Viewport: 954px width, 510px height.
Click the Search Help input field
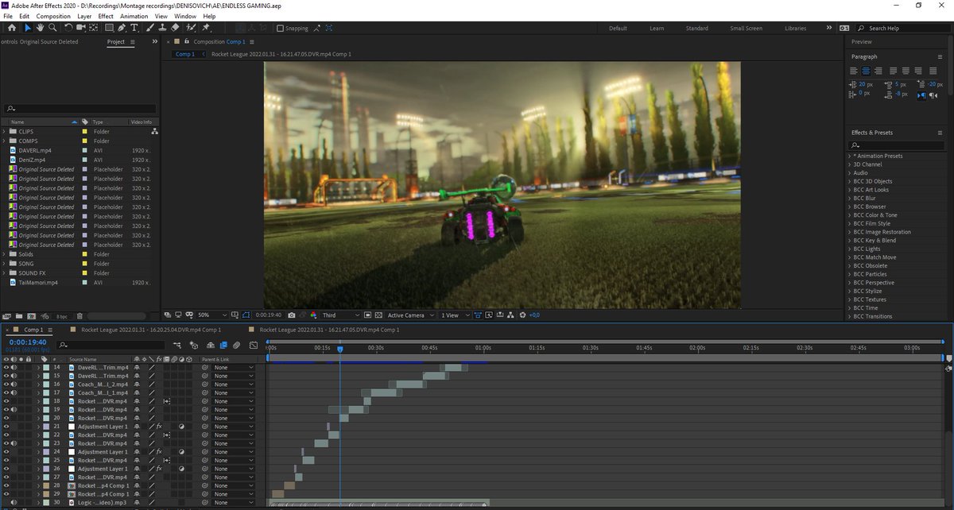[904, 29]
